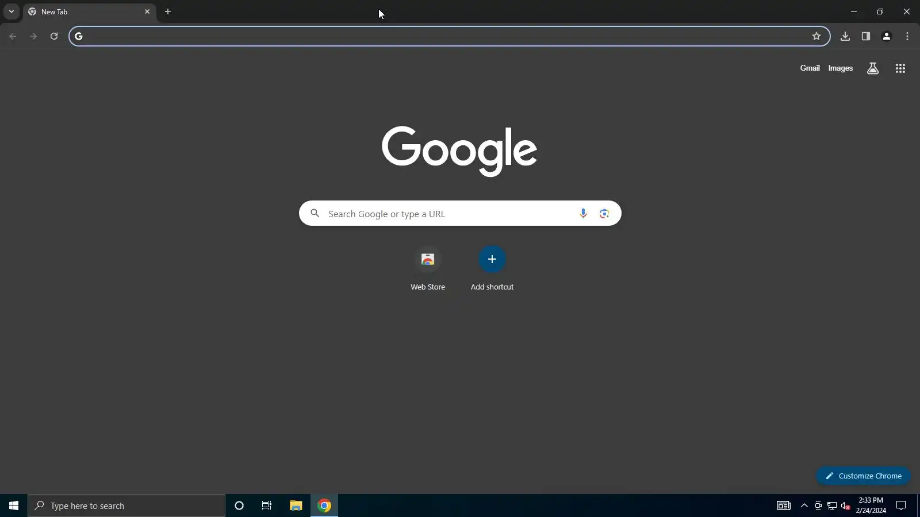
Task: Open the Google apps grid
Action: pos(900,68)
